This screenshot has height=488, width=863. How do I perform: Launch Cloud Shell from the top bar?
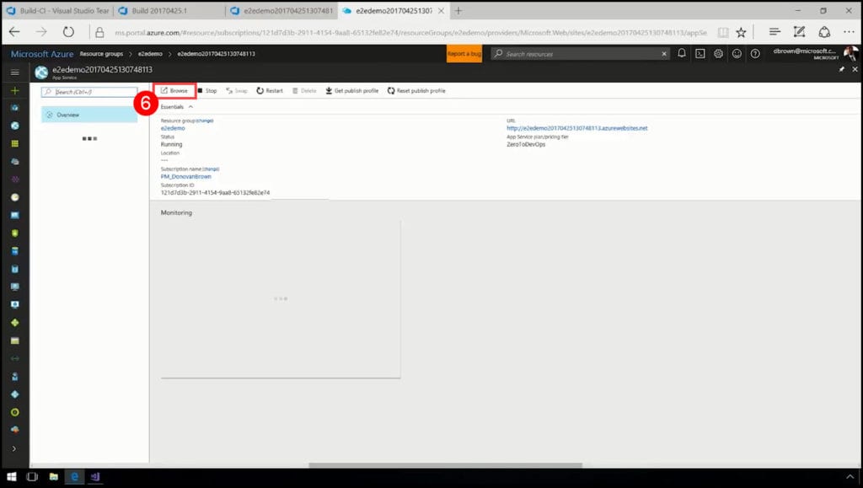pyautogui.click(x=700, y=53)
